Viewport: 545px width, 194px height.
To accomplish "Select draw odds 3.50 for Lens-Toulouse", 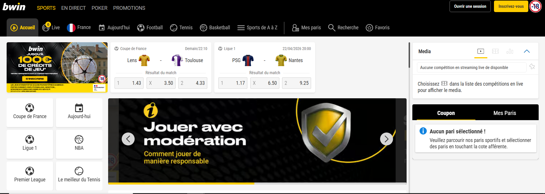I will pos(161,83).
